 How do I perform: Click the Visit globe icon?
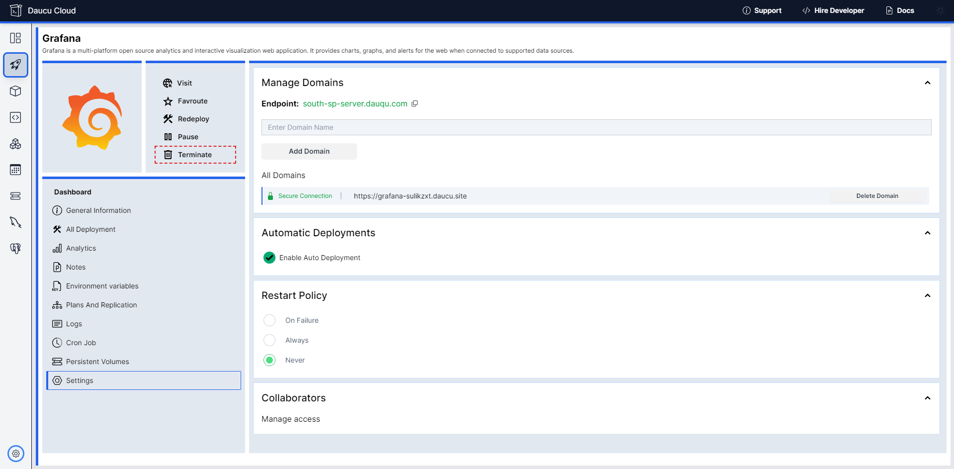(x=168, y=83)
